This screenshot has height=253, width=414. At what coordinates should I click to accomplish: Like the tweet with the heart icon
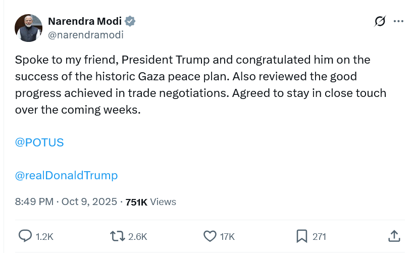pos(210,236)
